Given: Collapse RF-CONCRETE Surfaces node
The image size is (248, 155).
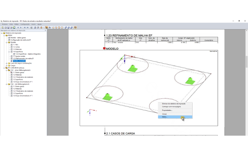Looking at the screenshot, I should coord(4,68).
